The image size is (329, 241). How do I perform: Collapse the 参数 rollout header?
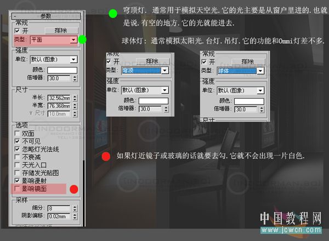[46, 16]
